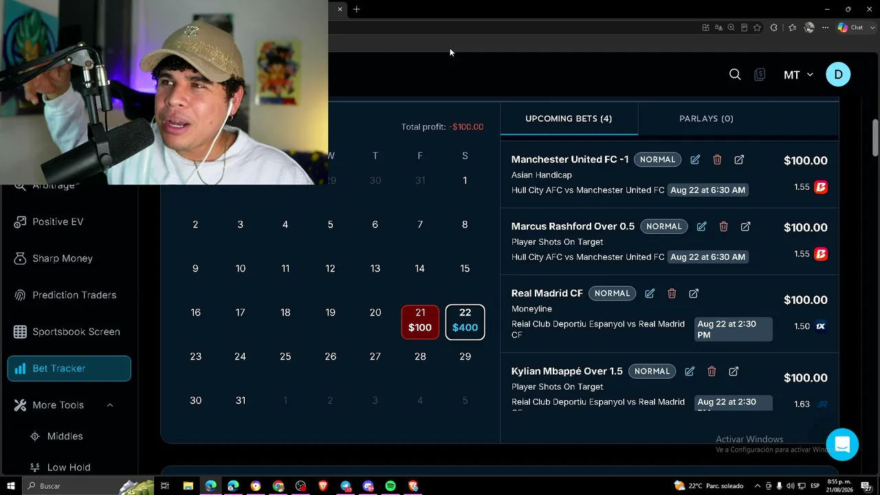The image size is (880, 495).
Task: Open the Kylian Mbappé Over 1.5 external link
Action: coord(734,371)
